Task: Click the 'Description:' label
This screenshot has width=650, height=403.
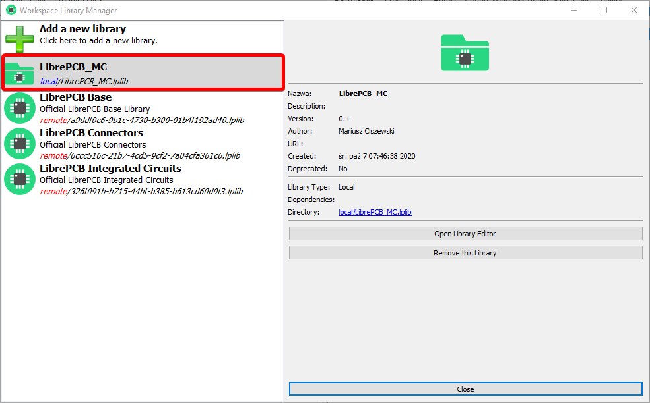Action: pos(307,106)
